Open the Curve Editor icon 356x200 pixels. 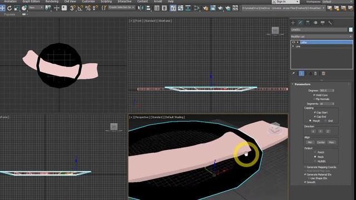click(180, 8)
